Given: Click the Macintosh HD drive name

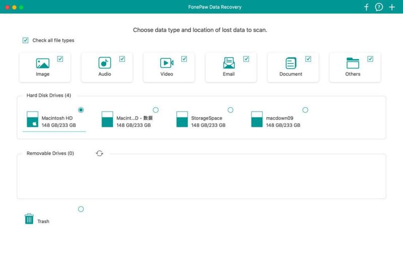Looking at the screenshot, I should 57,118.
